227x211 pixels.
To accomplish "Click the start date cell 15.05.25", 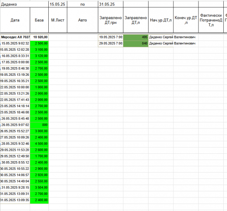I will point(58,5).
